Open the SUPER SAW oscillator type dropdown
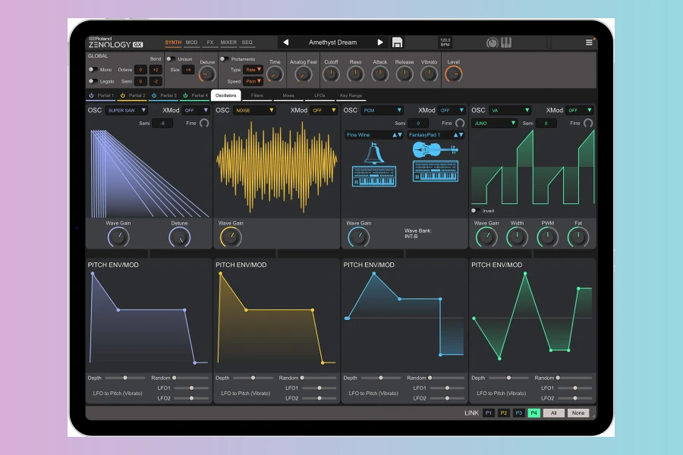 click(126, 111)
